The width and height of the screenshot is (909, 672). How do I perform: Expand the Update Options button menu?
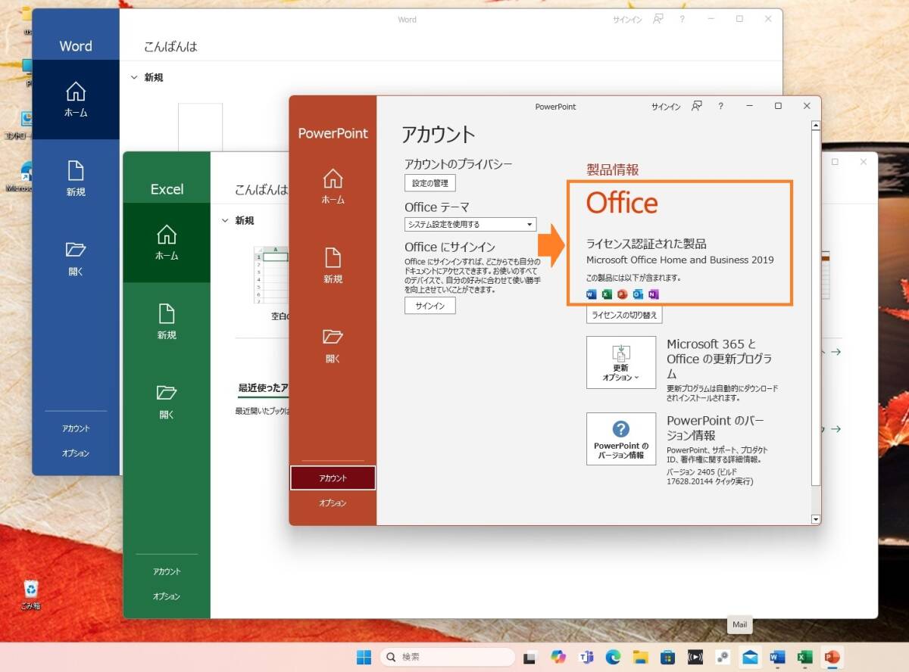tap(621, 362)
